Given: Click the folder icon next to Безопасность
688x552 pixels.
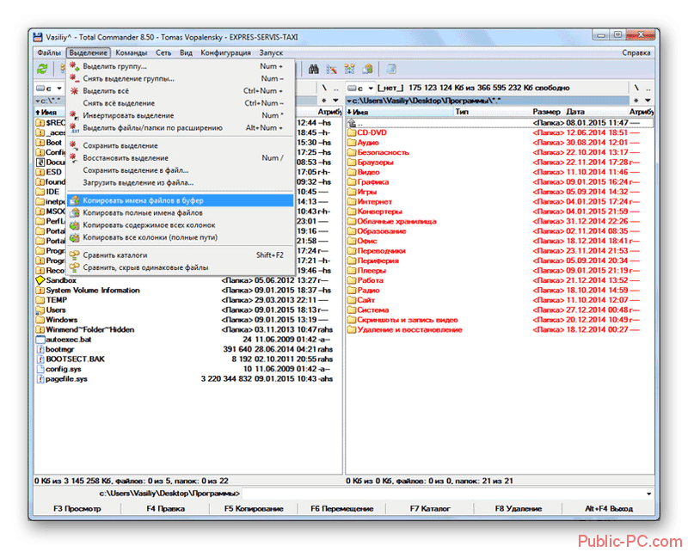Looking at the screenshot, I should pyautogui.click(x=351, y=152).
